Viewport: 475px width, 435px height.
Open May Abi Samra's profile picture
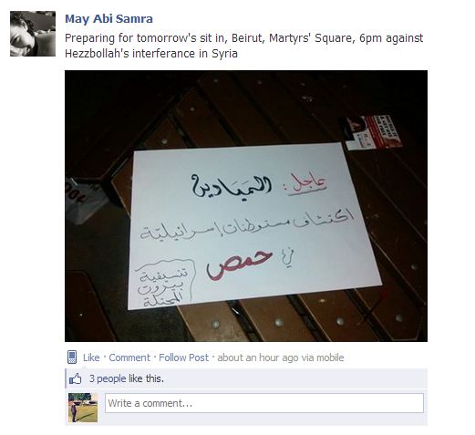[x=33, y=34]
